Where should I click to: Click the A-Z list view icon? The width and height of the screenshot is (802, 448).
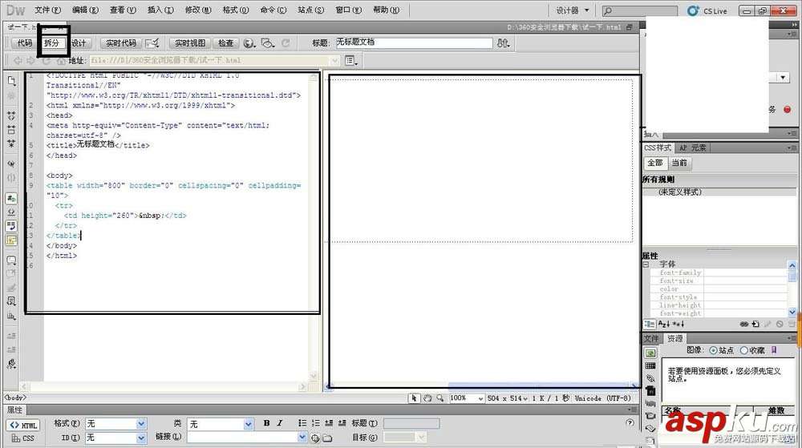[664, 324]
